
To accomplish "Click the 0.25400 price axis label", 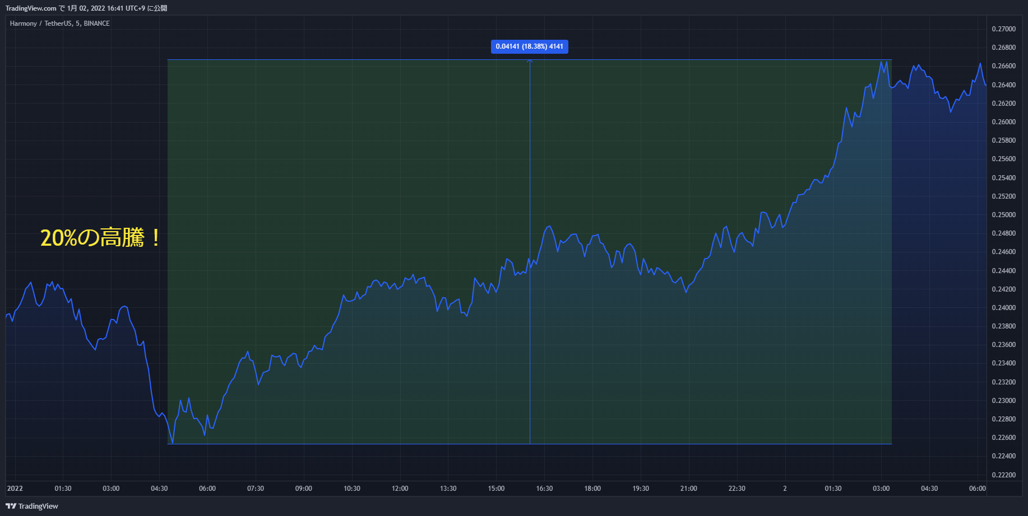I will [1004, 178].
